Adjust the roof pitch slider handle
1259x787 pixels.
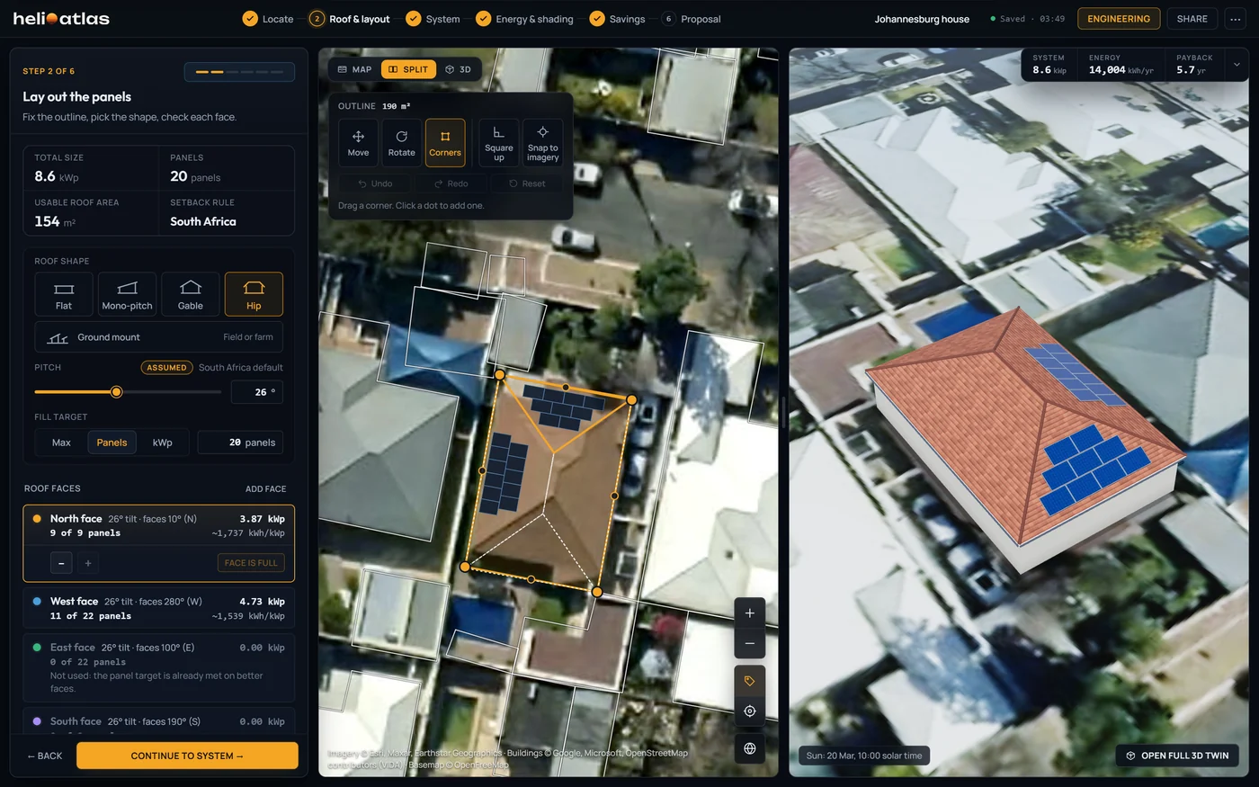(116, 392)
